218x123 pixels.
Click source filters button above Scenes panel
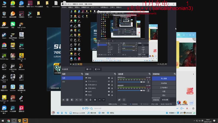coord(98,69)
